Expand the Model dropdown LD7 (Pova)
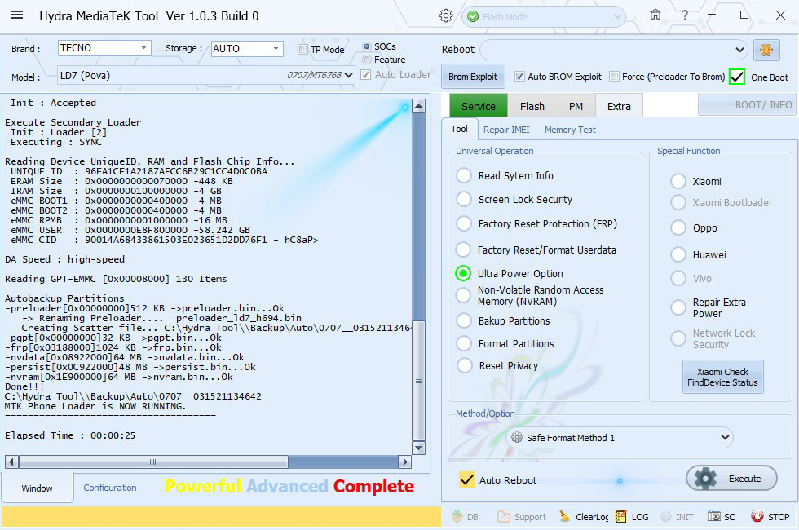 (205, 75)
